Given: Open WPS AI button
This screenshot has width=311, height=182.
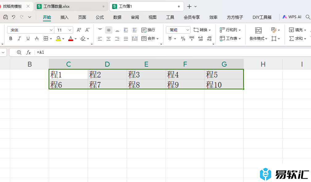Looking at the screenshot, I should point(292,17).
